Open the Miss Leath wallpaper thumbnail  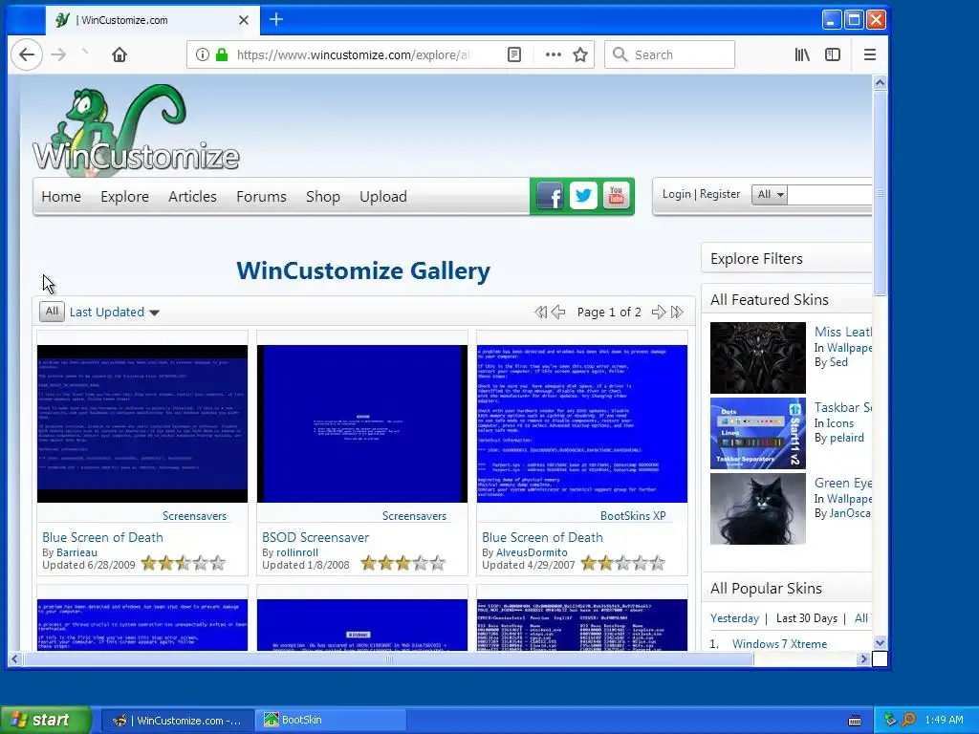point(758,357)
